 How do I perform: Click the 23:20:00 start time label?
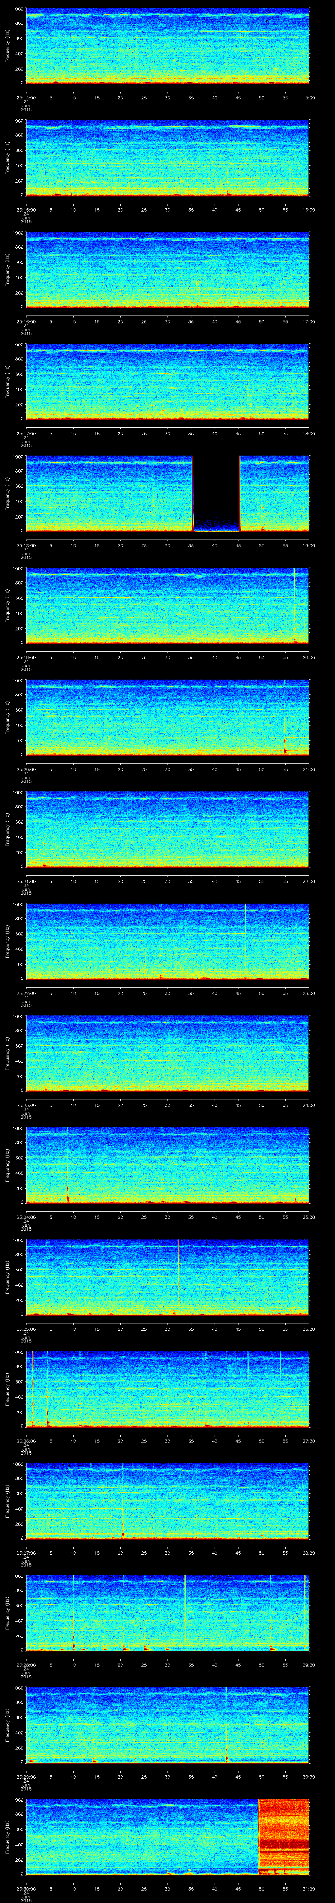(x=26, y=769)
